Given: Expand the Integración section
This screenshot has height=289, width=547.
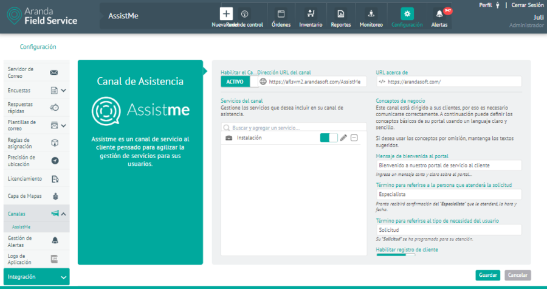Looking at the screenshot, I should coord(36,277).
